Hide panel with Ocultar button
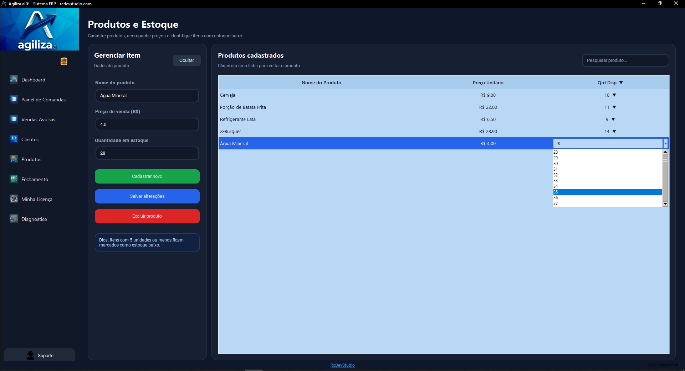 point(187,60)
